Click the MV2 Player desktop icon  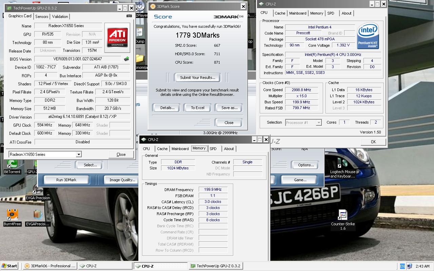[140, 9]
